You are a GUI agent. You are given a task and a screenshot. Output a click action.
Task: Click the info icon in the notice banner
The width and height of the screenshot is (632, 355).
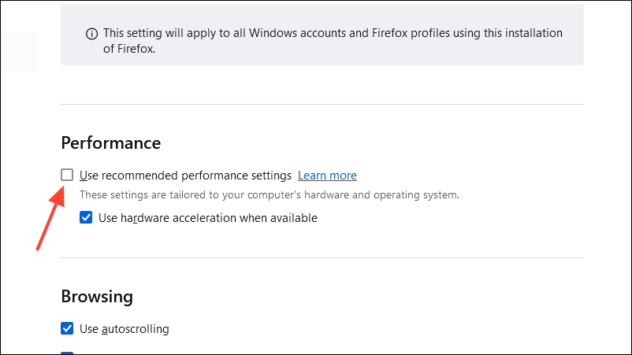[91, 35]
